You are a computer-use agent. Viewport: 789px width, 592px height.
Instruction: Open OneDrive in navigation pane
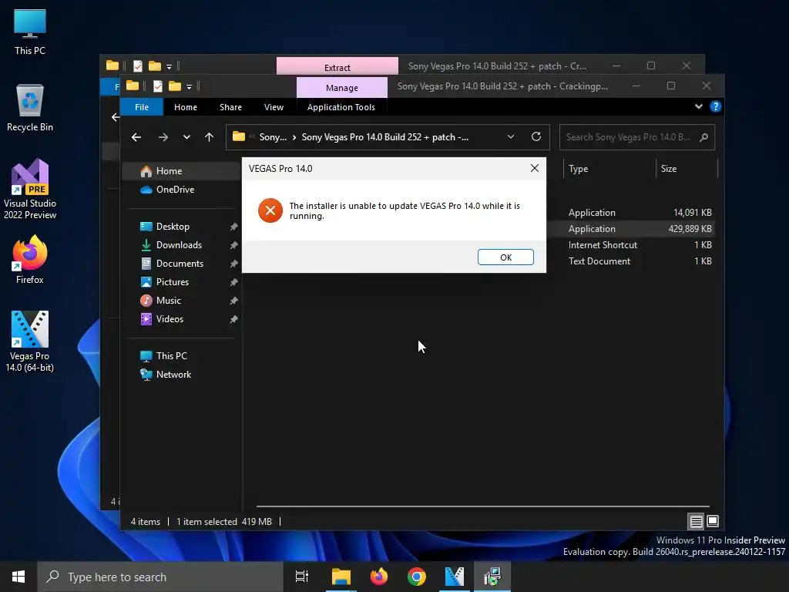(175, 190)
